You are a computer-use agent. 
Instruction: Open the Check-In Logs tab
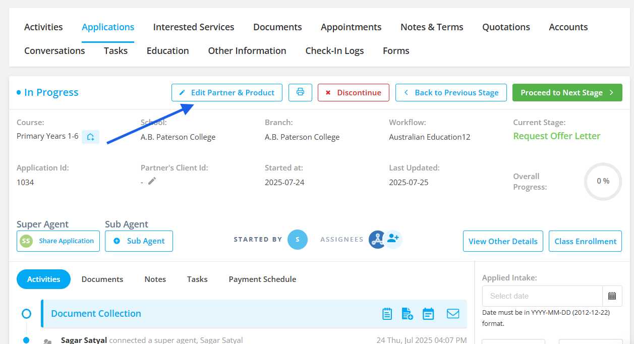tap(334, 51)
